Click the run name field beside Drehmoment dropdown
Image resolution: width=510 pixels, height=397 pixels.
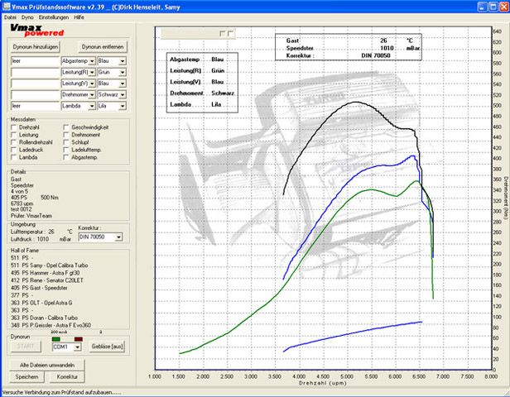click(35, 94)
